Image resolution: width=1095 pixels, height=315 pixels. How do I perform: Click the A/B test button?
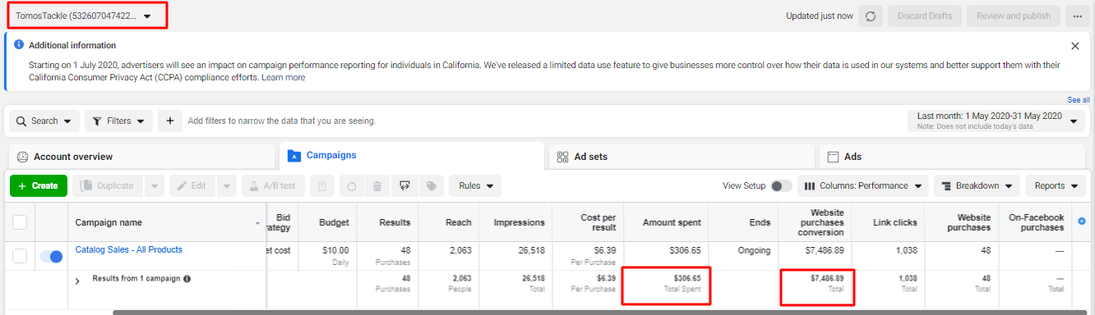[274, 186]
